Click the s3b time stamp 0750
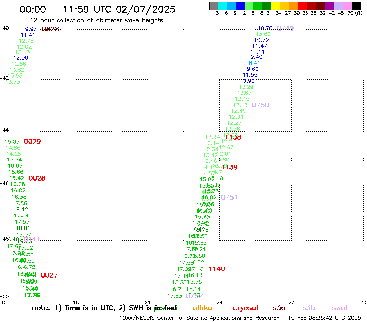 pos(260,105)
